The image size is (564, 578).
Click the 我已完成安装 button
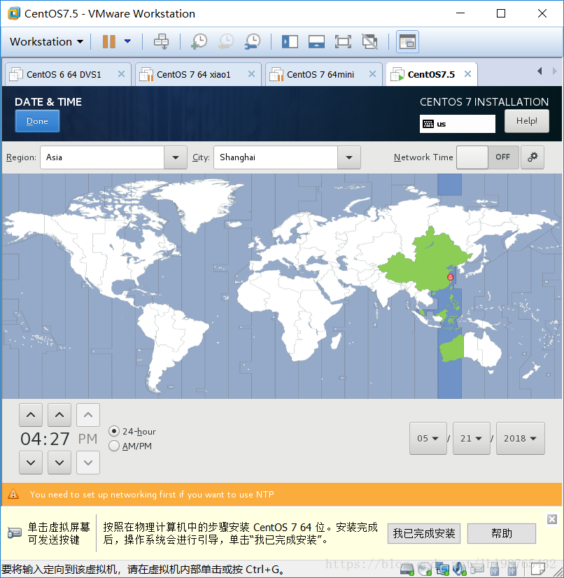424,533
